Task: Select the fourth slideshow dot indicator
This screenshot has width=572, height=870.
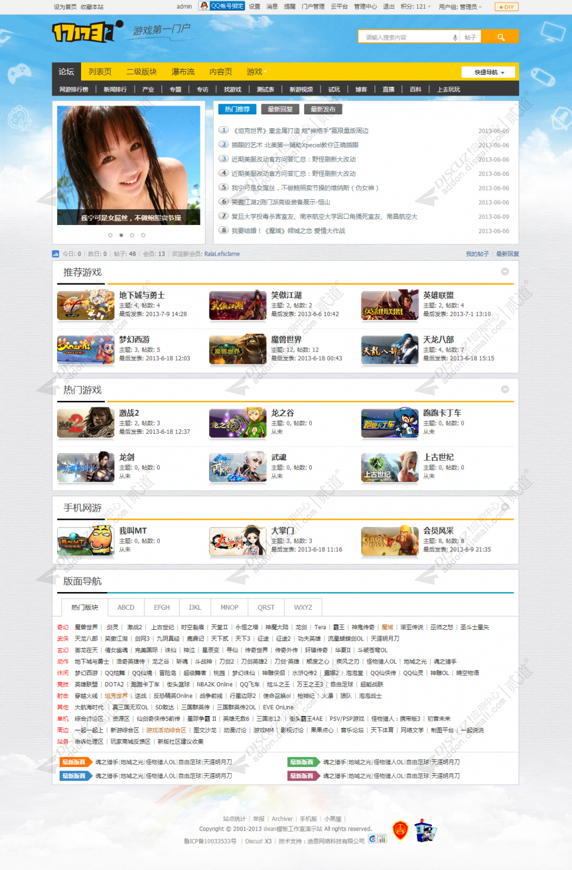Action: tap(143, 235)
